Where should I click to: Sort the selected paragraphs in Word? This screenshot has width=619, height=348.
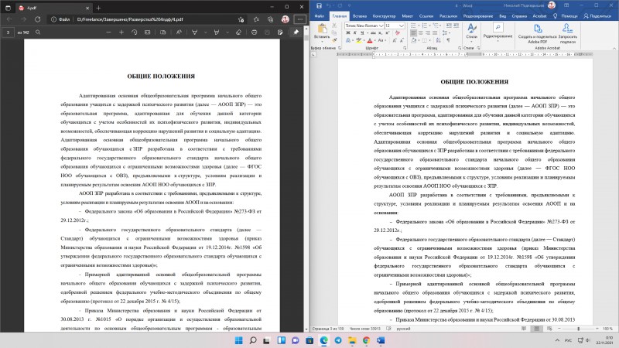439,40
